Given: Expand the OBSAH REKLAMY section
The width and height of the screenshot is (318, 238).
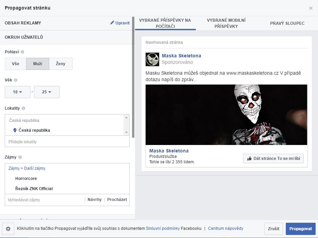Looking at the screenshot, I should (67, 23).
